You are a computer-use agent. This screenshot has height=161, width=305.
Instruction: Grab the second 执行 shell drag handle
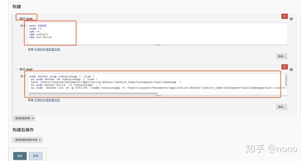17,69
